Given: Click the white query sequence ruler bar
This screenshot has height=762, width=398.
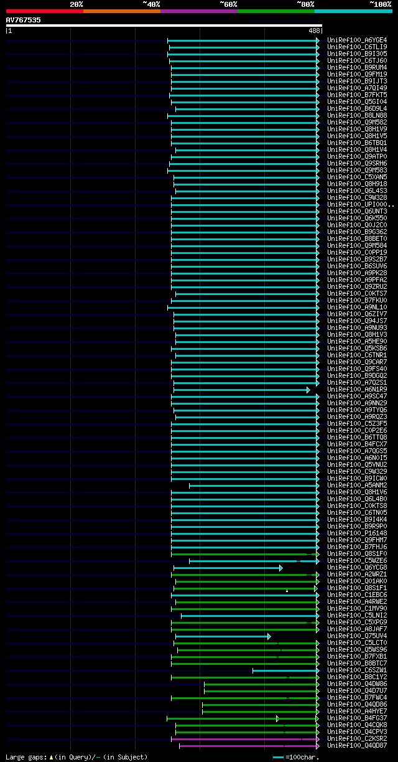Looking at the screenshot, I should pos(164,26).
